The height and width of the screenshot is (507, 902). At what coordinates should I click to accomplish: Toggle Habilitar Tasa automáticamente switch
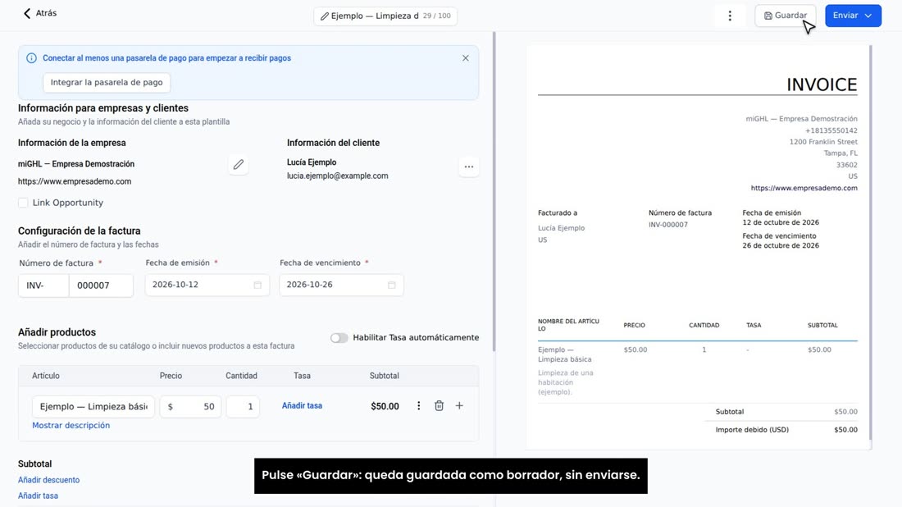(339, 338)
